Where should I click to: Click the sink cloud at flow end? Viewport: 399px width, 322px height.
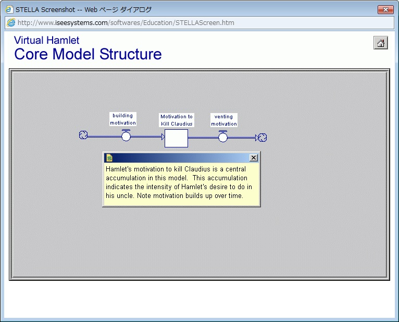(263, 138)
